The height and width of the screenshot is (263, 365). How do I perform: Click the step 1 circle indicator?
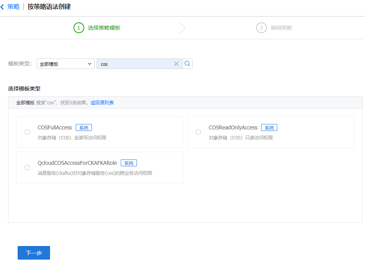pyautogui.click(x=78, y=28)
